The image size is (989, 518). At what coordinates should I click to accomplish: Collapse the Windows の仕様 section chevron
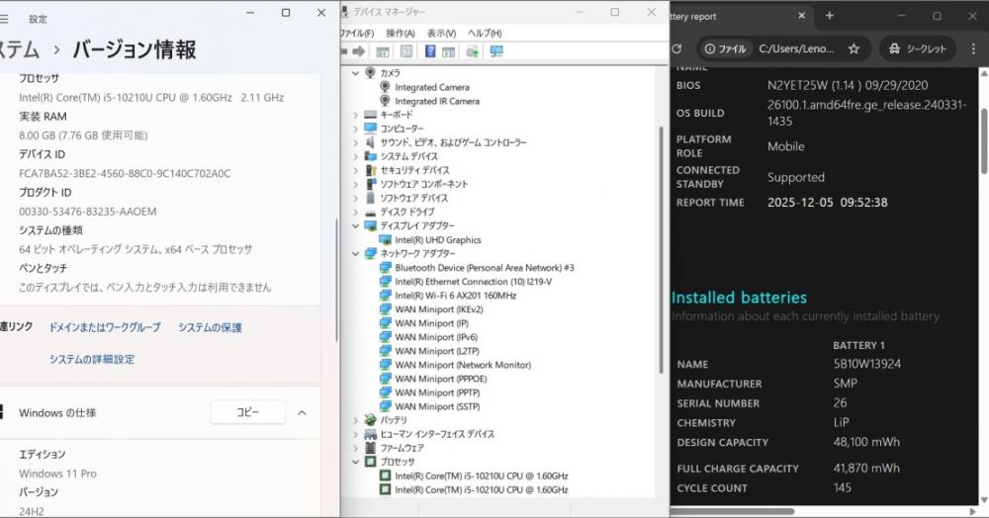click(x=302, y=413)
